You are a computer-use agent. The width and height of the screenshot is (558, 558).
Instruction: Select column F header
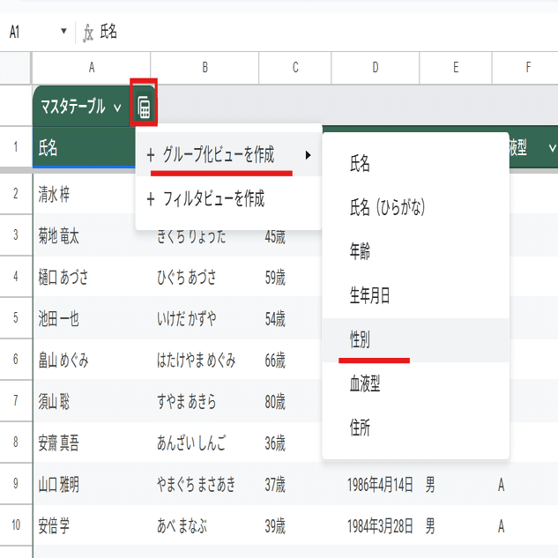[525, 68]
